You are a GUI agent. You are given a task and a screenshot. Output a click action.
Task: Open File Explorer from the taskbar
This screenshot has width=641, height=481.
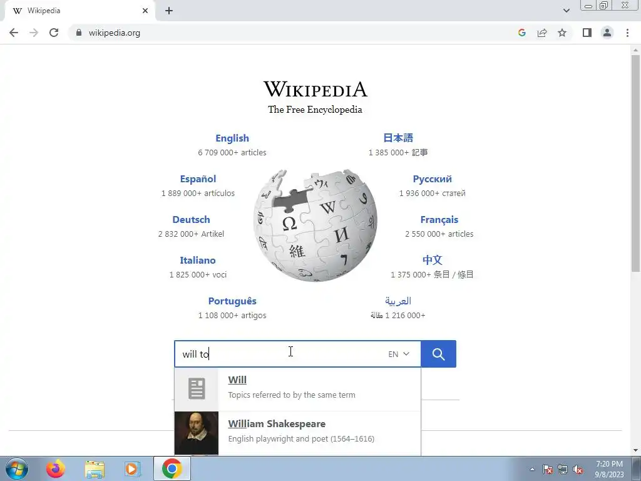coord(95,468)
